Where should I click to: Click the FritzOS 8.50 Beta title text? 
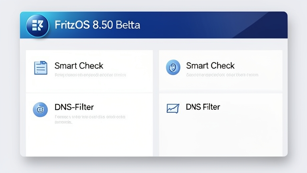pyautogui.click(x=97, y=25)
